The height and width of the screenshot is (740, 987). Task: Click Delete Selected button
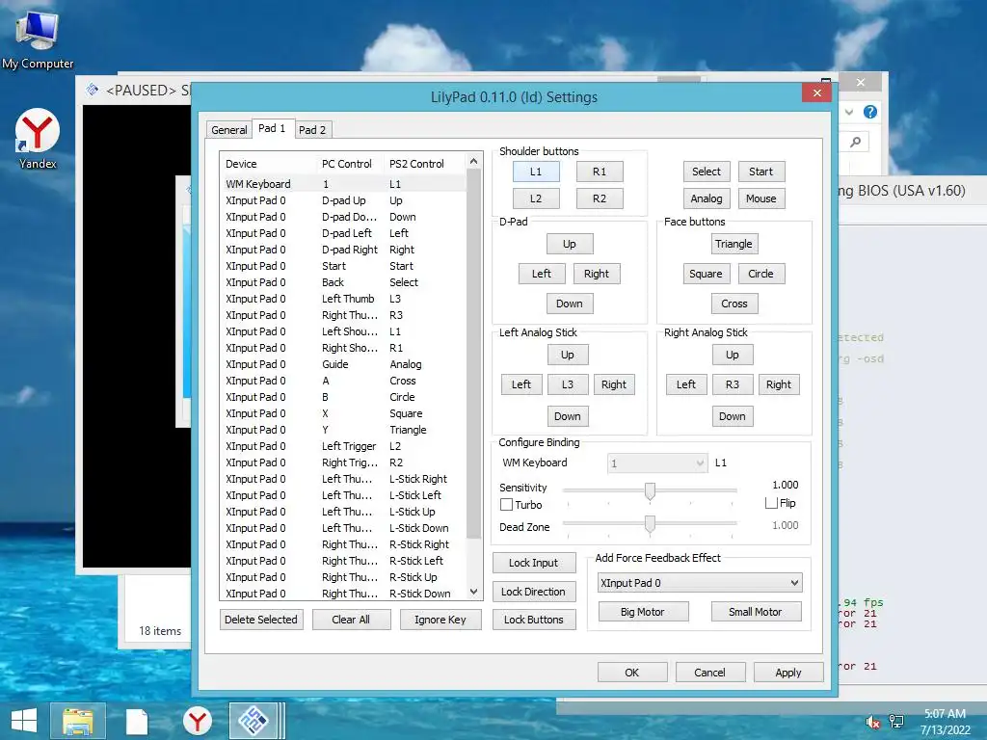pyautogui.click(x=261, y=620)
